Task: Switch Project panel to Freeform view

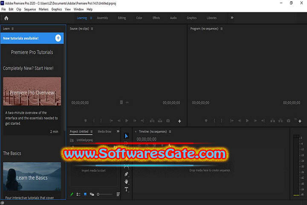Action: (92, 194)
